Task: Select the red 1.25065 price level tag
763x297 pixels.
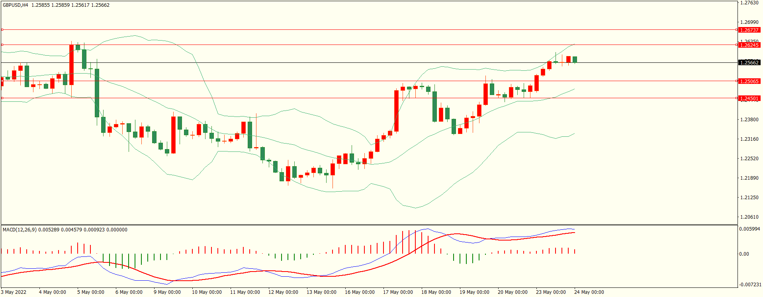Action: coord(749,81)
